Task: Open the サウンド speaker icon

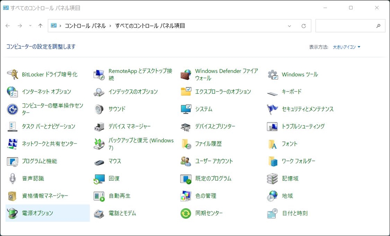Action: (99, 109)
